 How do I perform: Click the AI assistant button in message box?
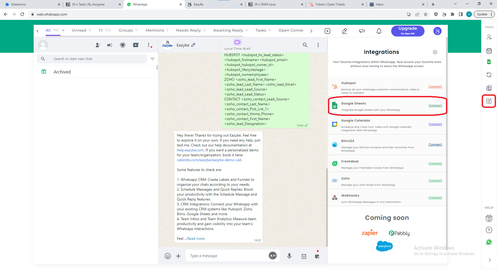(273, 256)
